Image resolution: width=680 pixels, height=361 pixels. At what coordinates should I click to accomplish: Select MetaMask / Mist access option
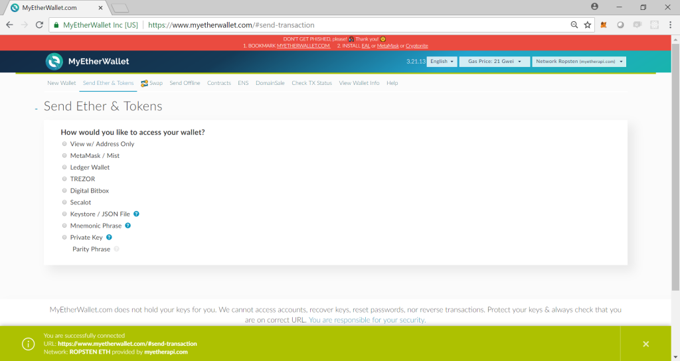click(64, 155)
